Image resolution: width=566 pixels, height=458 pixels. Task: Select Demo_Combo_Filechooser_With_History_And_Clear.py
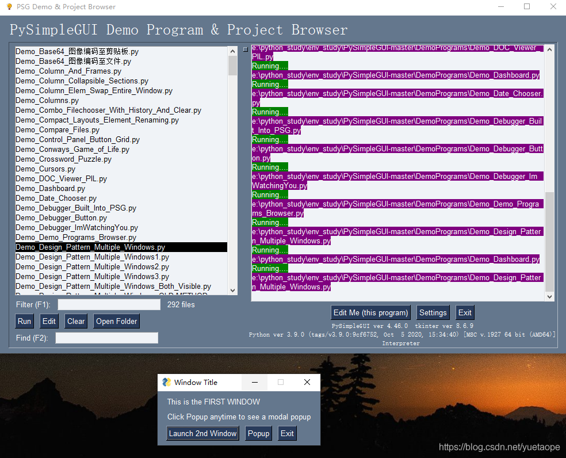[121, 110]
